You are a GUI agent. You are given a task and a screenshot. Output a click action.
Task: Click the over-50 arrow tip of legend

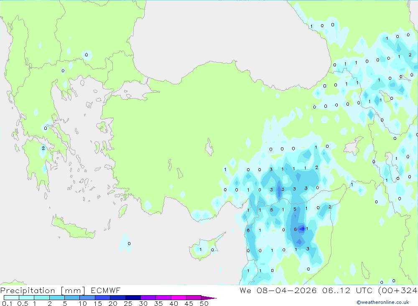(x=209, y=298)
